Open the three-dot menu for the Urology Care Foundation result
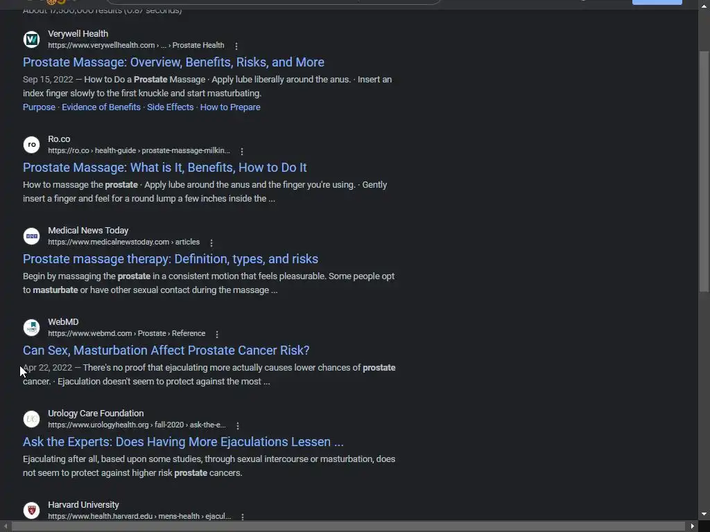This screenshot has height=532, width=710. coord(238,425)
